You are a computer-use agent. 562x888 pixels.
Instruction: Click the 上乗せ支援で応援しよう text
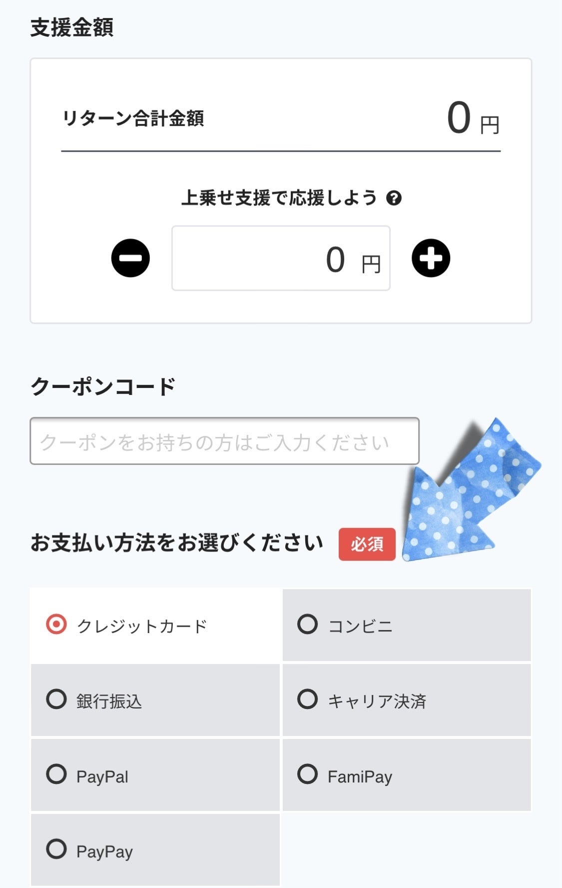click(279, 198)
